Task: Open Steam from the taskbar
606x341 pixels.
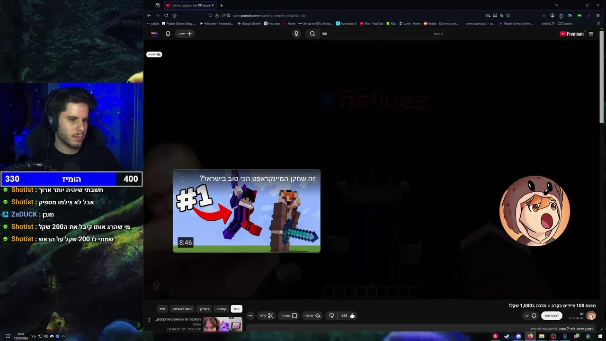Action: 507,336
